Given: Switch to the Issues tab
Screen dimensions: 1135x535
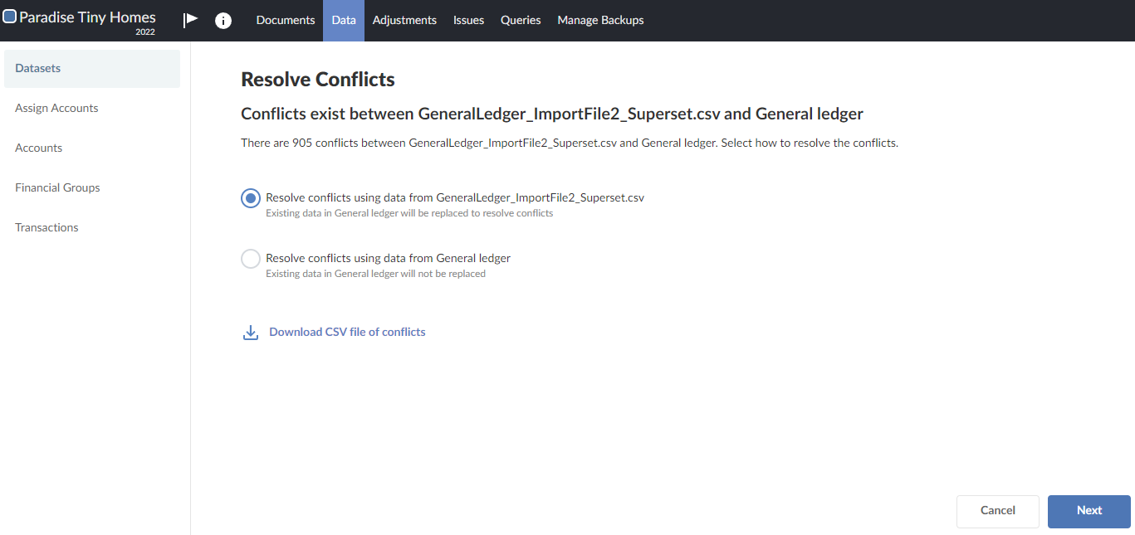Looking at the screenshot, I should [x=468, y=20].
